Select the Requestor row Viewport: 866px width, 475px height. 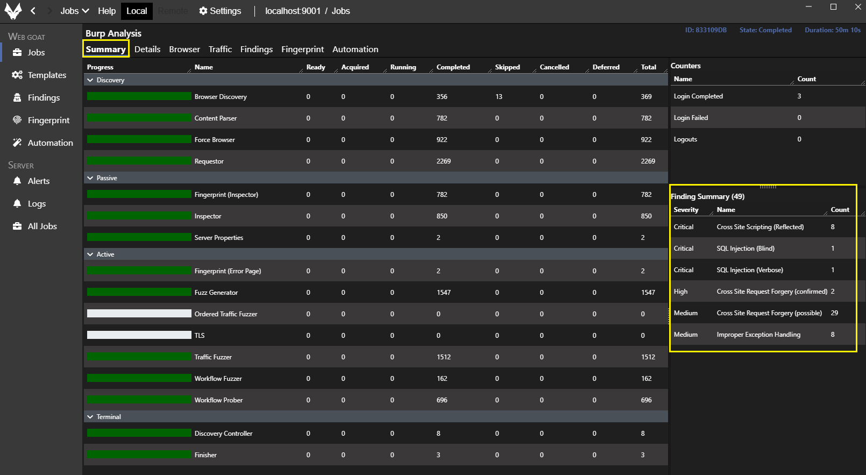pos(375,161)
